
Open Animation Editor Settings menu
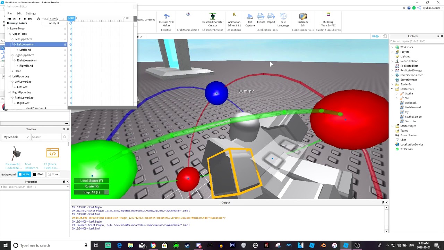click(31, 13)
